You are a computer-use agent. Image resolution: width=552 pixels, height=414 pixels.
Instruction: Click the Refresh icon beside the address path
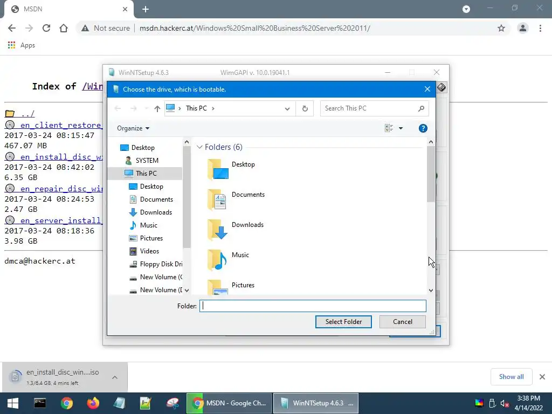305,109
